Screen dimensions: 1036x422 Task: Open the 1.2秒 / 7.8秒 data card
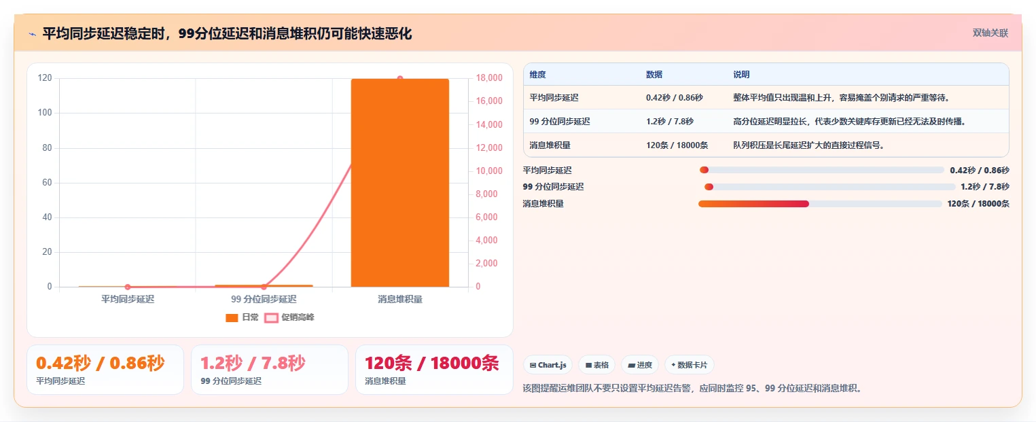270,370
